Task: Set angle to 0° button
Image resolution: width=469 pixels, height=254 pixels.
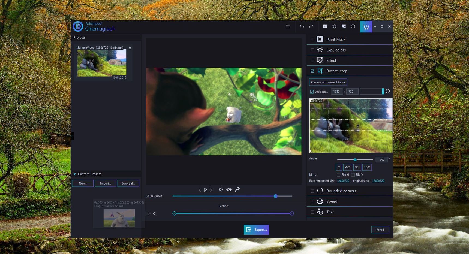Action: pos(339,167)
